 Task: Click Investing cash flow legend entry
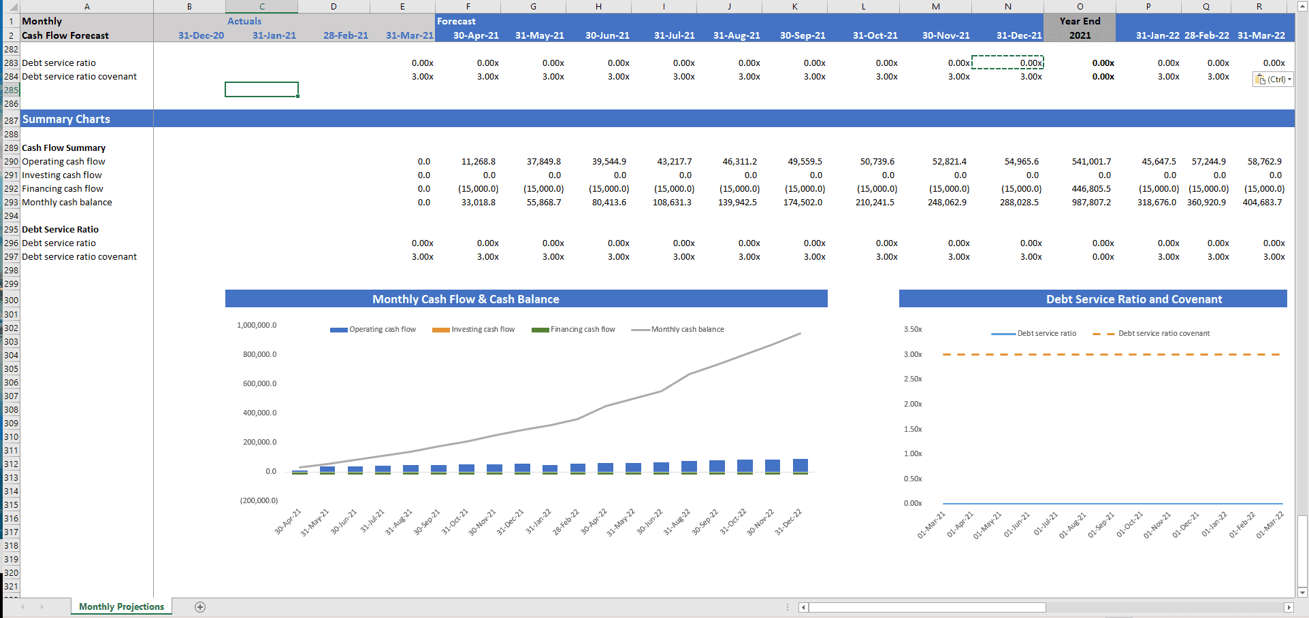474,329
